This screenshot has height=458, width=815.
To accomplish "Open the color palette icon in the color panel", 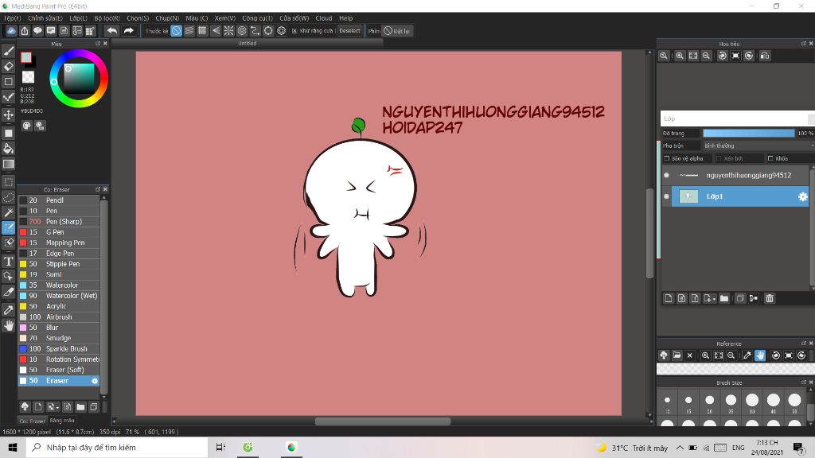I will coord(26,126).
